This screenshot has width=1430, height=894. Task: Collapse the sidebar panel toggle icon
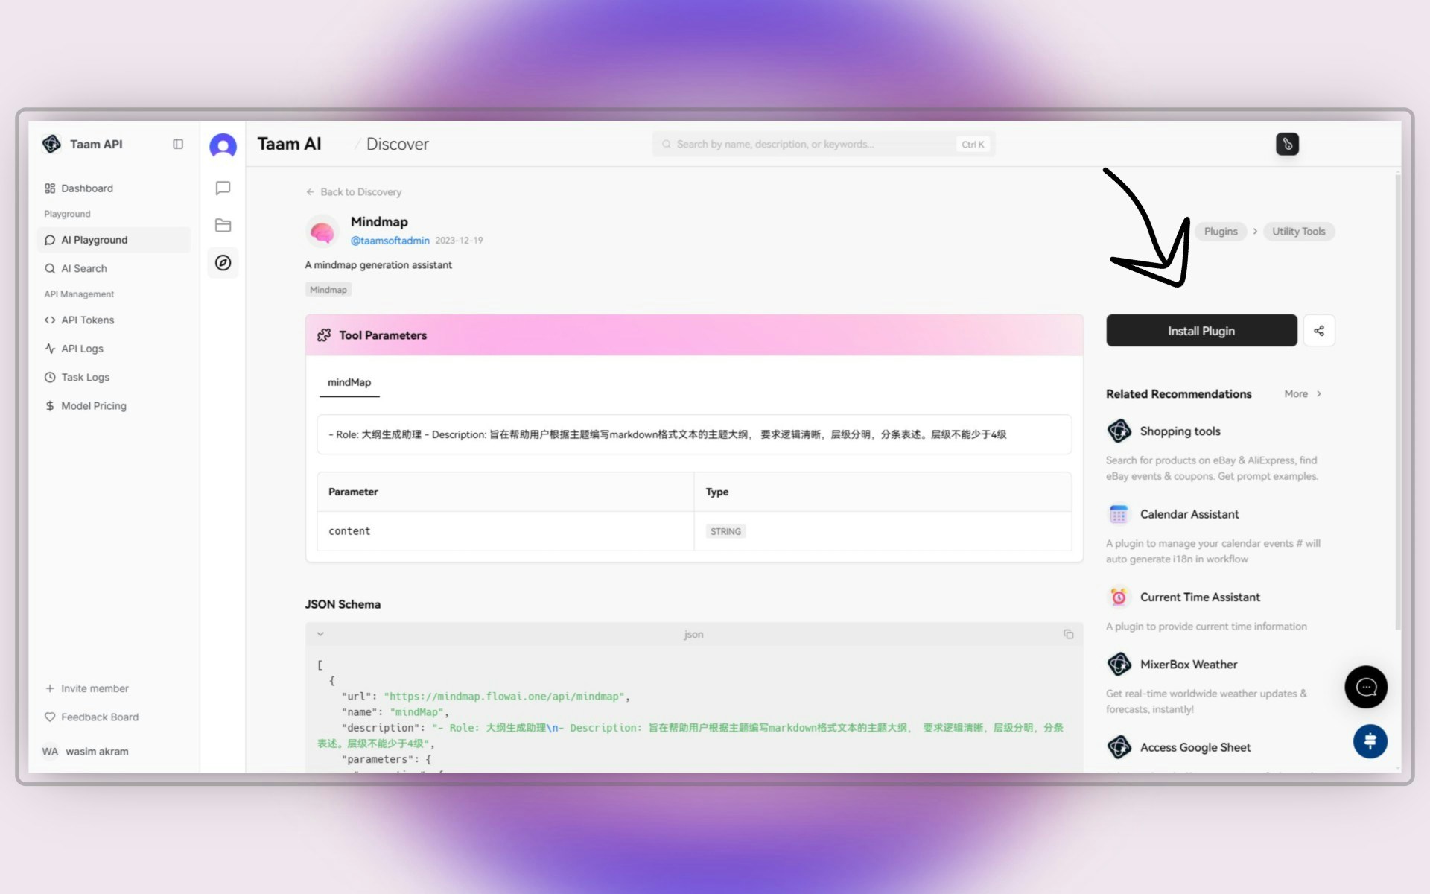pyautogui.click(x=178, y=144)
